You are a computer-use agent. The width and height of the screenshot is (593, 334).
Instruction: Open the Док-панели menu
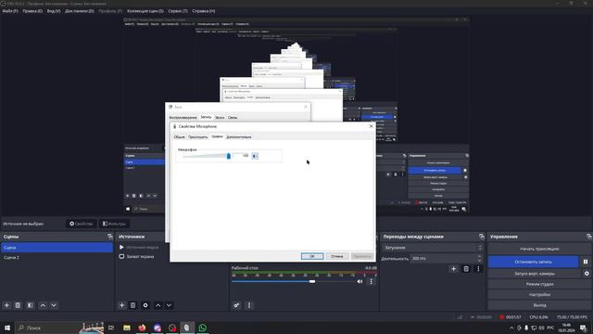[x=80, y=11]
